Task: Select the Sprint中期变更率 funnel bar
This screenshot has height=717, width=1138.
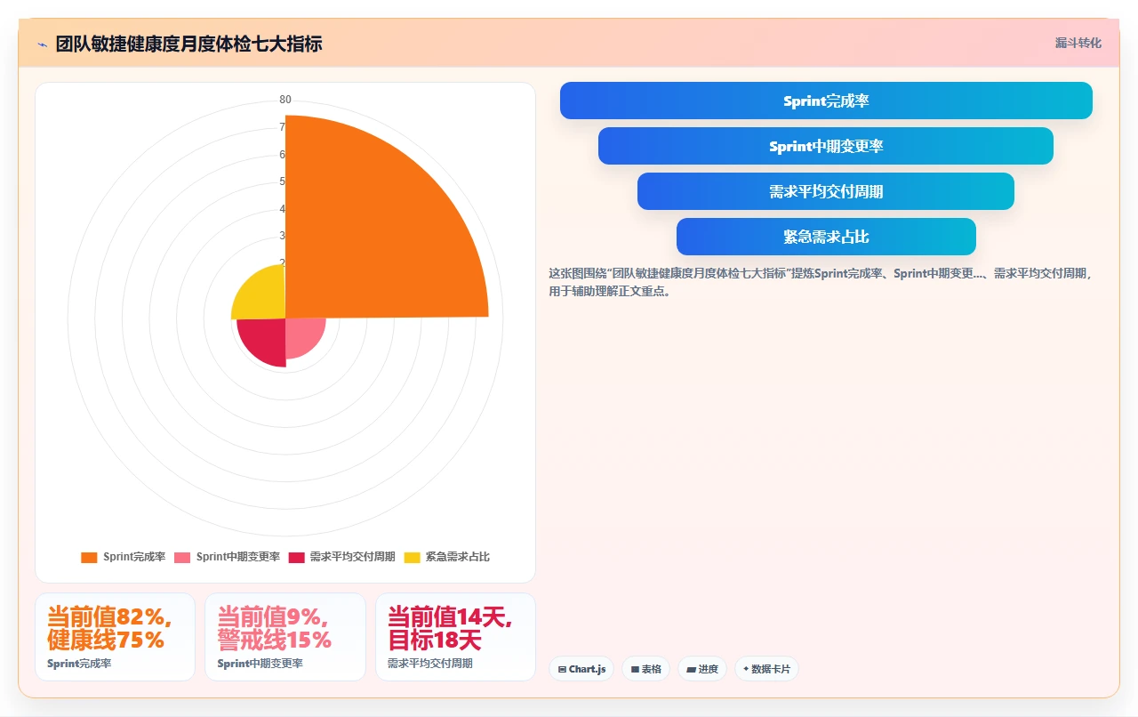Action: [826, 146]
